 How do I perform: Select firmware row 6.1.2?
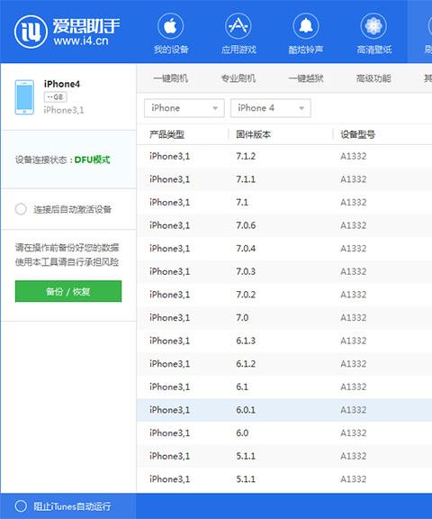pos(284,364)
